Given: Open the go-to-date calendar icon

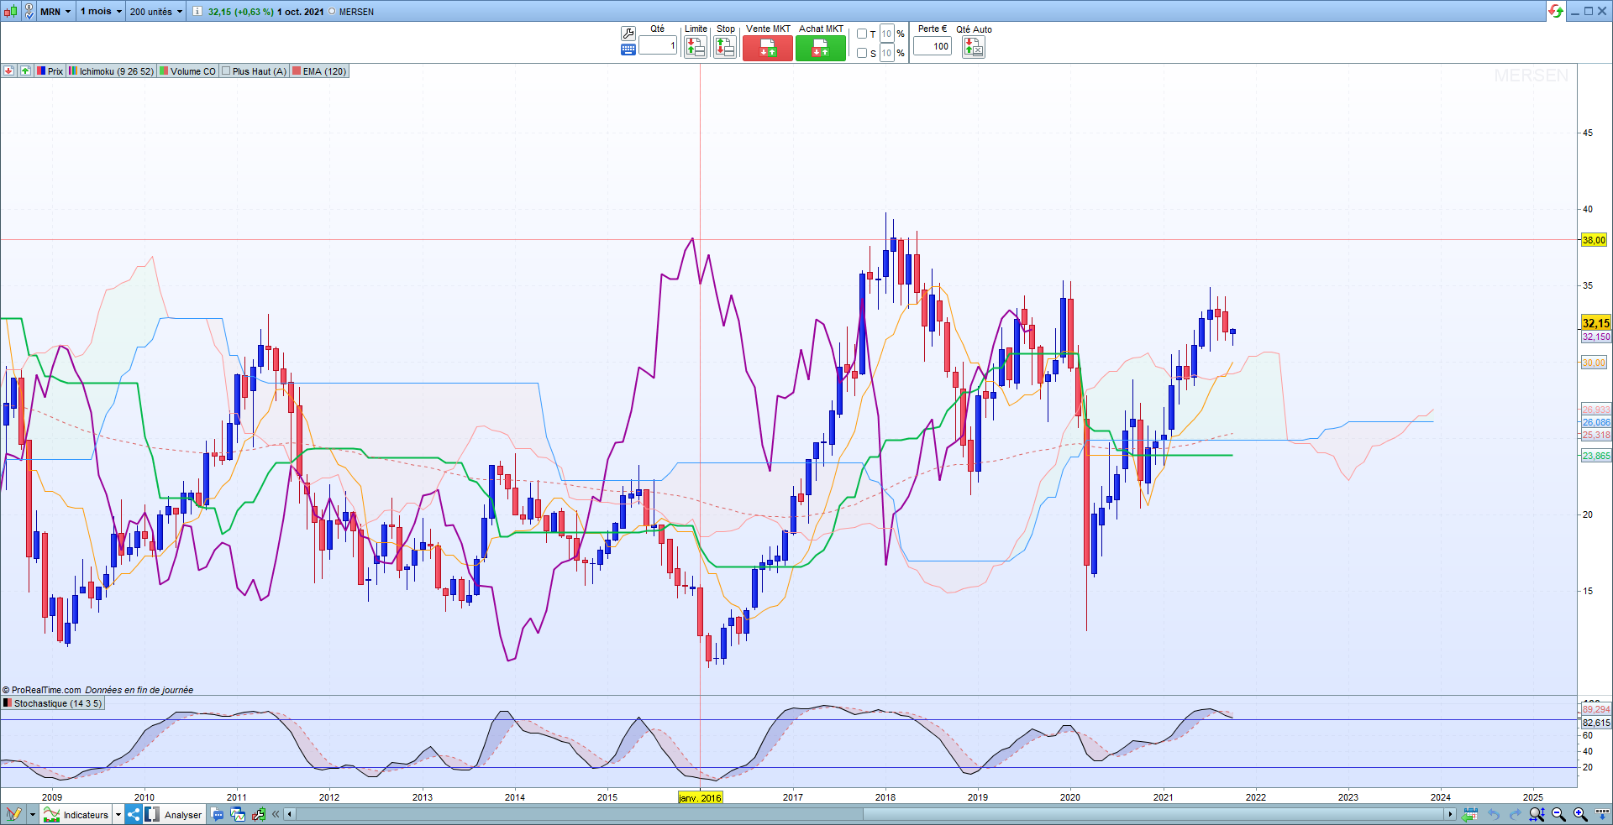Looking at the screenshot, I should point(1469,814).
